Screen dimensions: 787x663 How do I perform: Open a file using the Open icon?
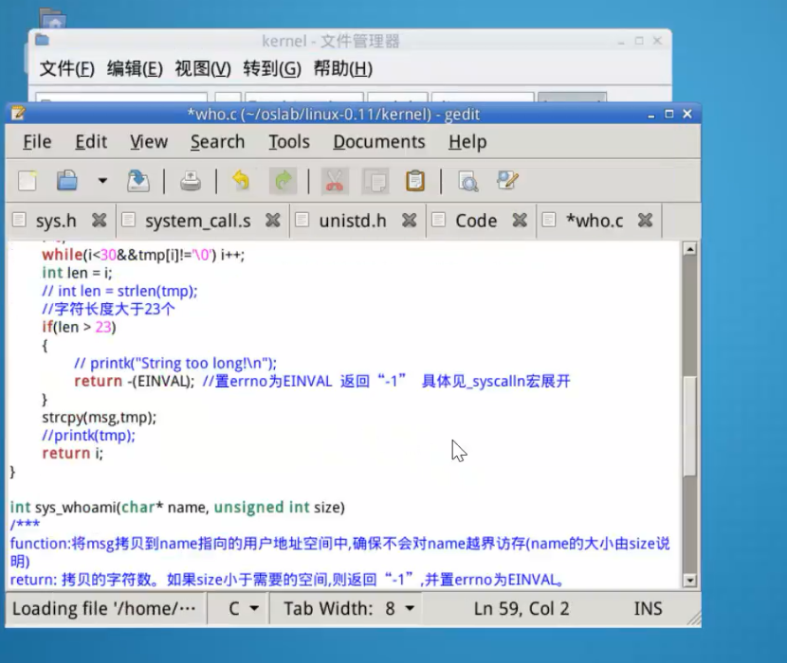pyautogui.click(x=70, y=181)
